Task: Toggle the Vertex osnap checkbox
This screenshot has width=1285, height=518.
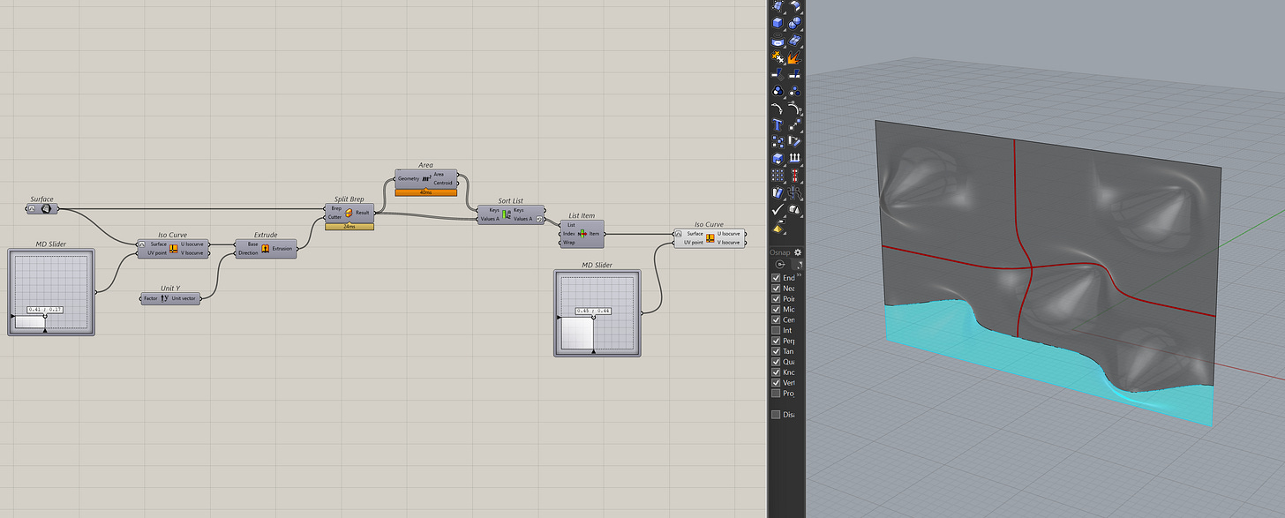Action: coord(776,383)
